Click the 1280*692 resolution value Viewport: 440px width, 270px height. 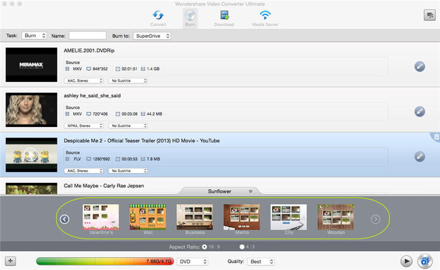pos(102,159)
